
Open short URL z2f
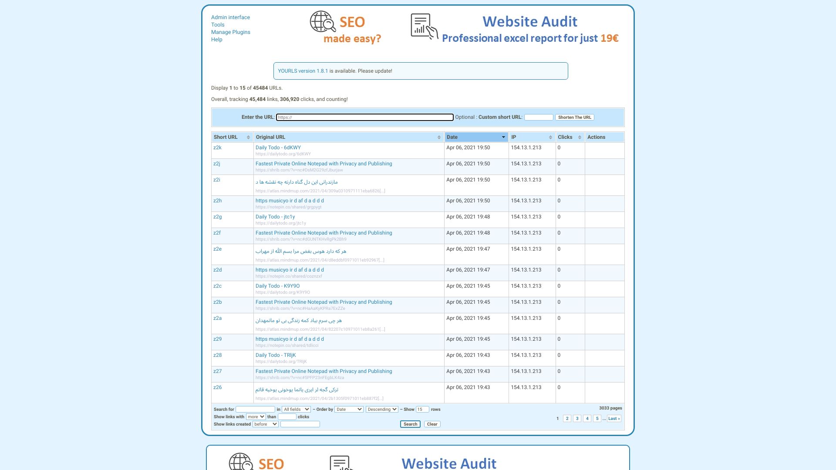tap(217, 233)
